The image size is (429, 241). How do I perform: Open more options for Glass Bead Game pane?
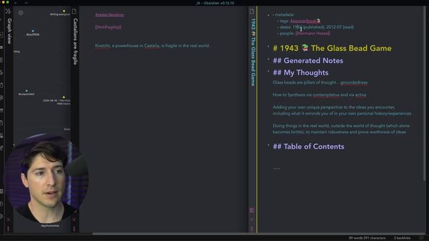(252, 228)
